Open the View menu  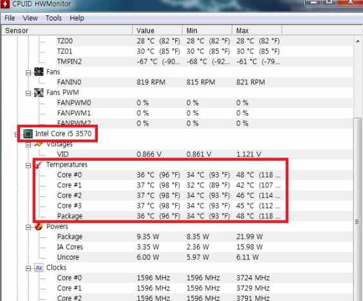point(30,18)
